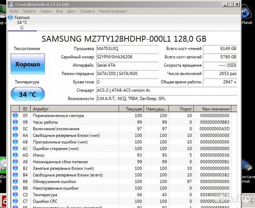Click status orb for C7 Ошибки CRC

point(15,201)
